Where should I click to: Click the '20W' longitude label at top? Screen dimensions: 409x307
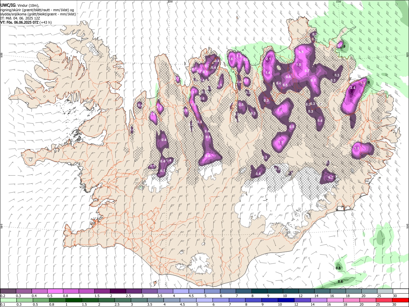(x=170, y=2)
